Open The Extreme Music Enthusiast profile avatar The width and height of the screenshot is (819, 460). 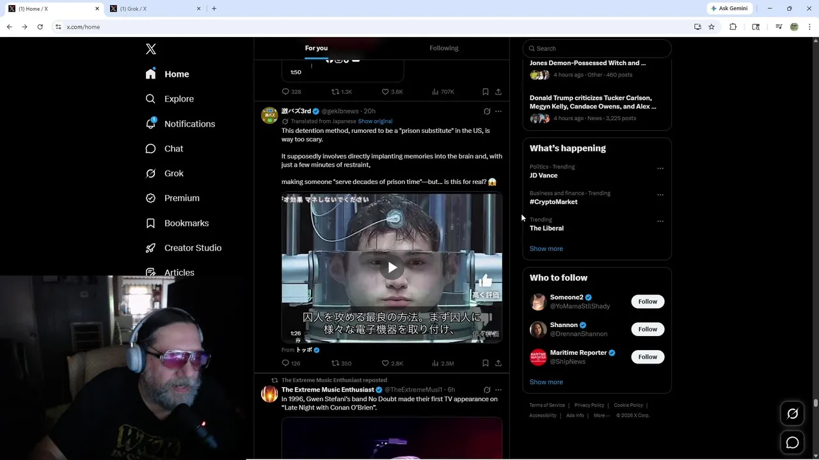coord(269,394)
